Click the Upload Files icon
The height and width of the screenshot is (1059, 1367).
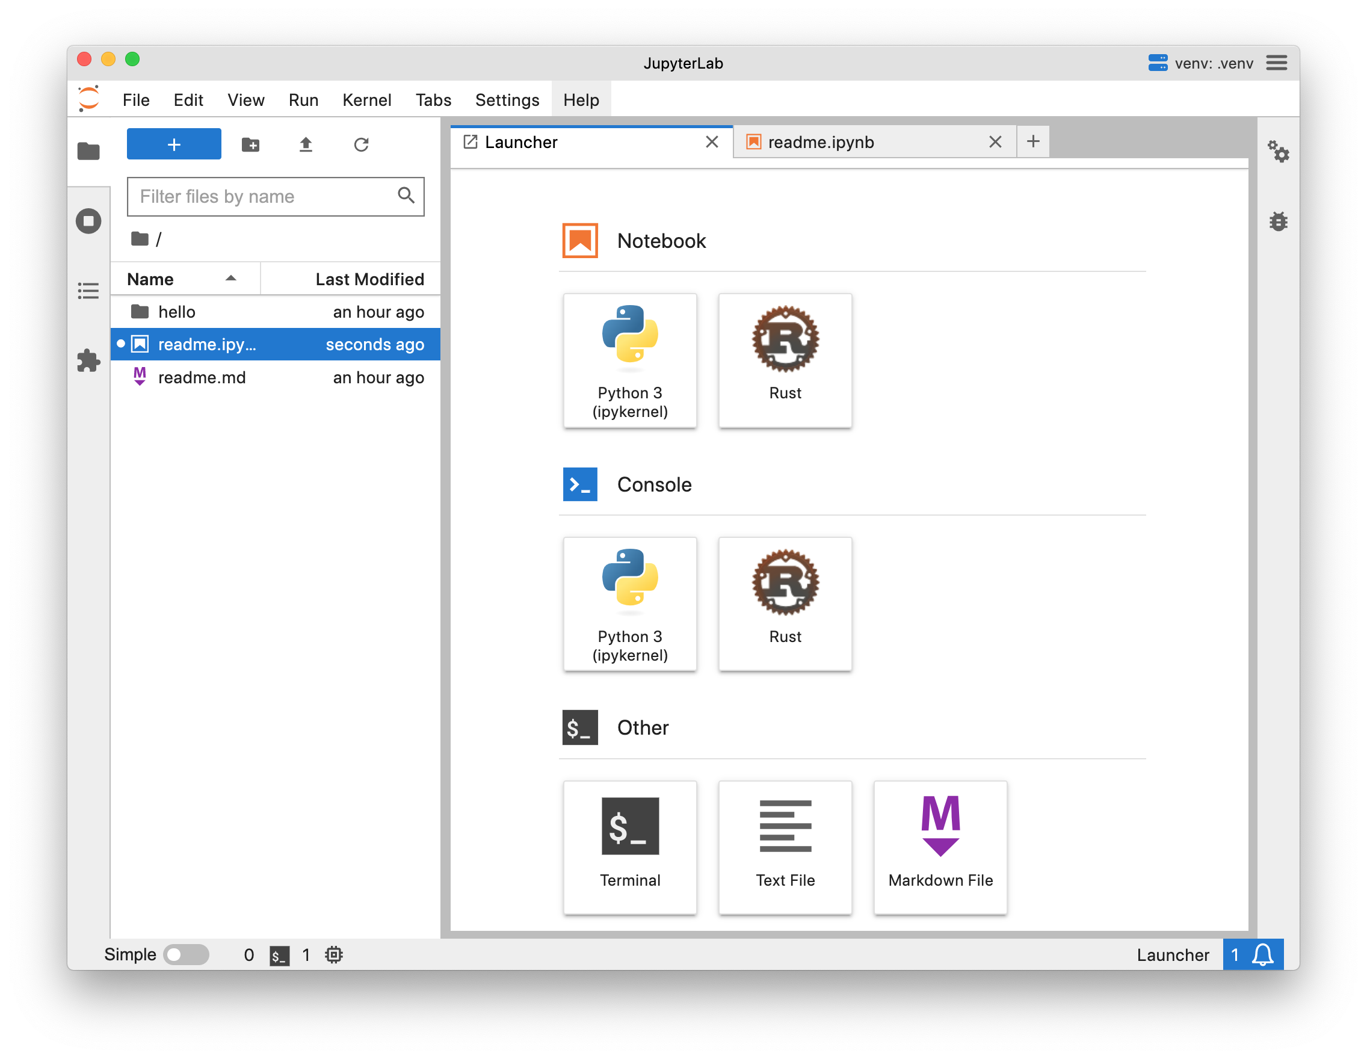click(x=306, y=144)
